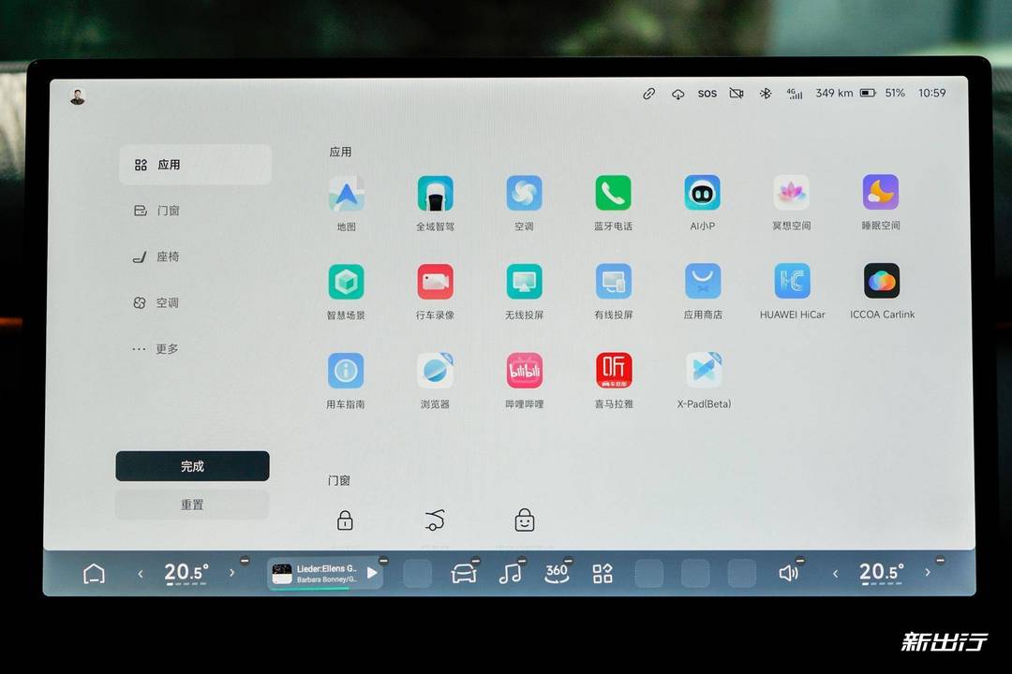Image resolution: width=1012 pixels, height=674 pixels.
Task: Open the 睡眠空间 sleep app
Action: click(x=880, y=192)
